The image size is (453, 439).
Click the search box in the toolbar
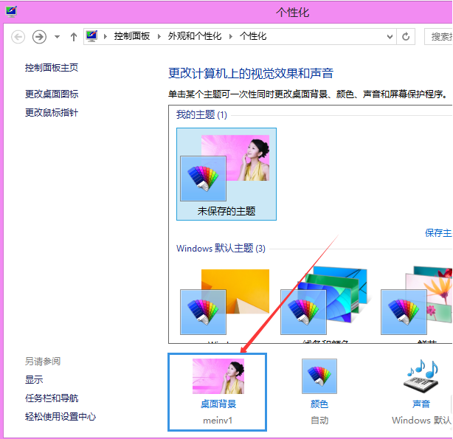click(x=440, y=36)
